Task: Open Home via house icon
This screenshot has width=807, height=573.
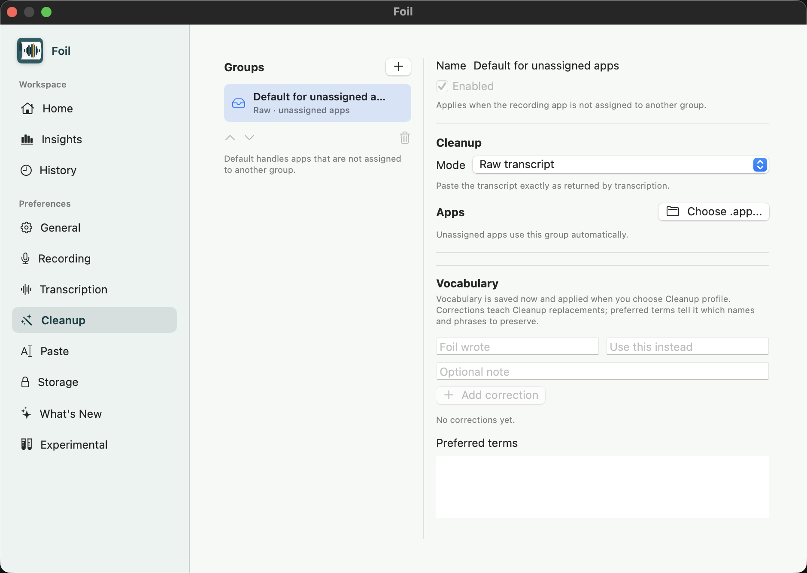Action: (x=27, y=109)
